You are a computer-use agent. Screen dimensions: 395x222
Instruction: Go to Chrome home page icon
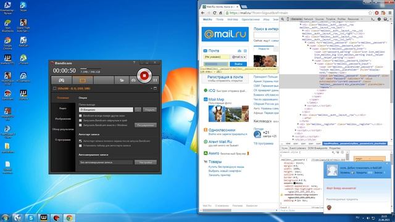click(x=220, y=13)
